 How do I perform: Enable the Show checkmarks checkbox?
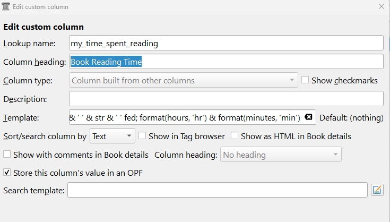(305, 80)
